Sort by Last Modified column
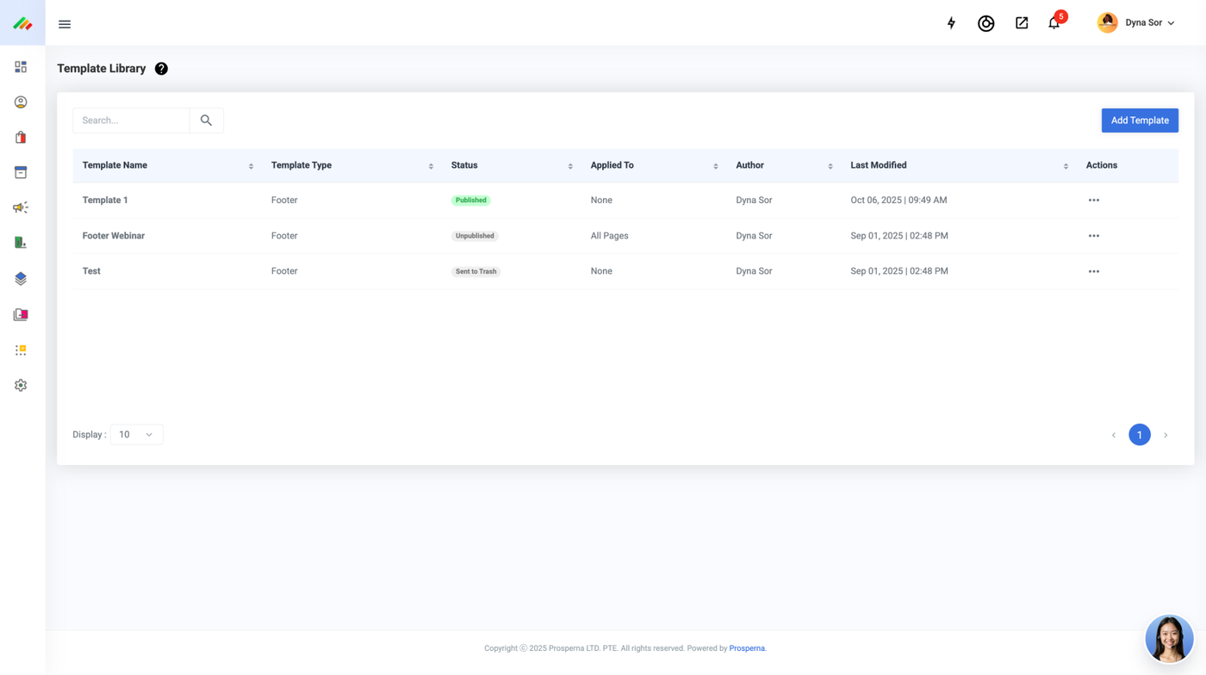Viewport: 1206px width, 675px height. (x=1066, y=166)
